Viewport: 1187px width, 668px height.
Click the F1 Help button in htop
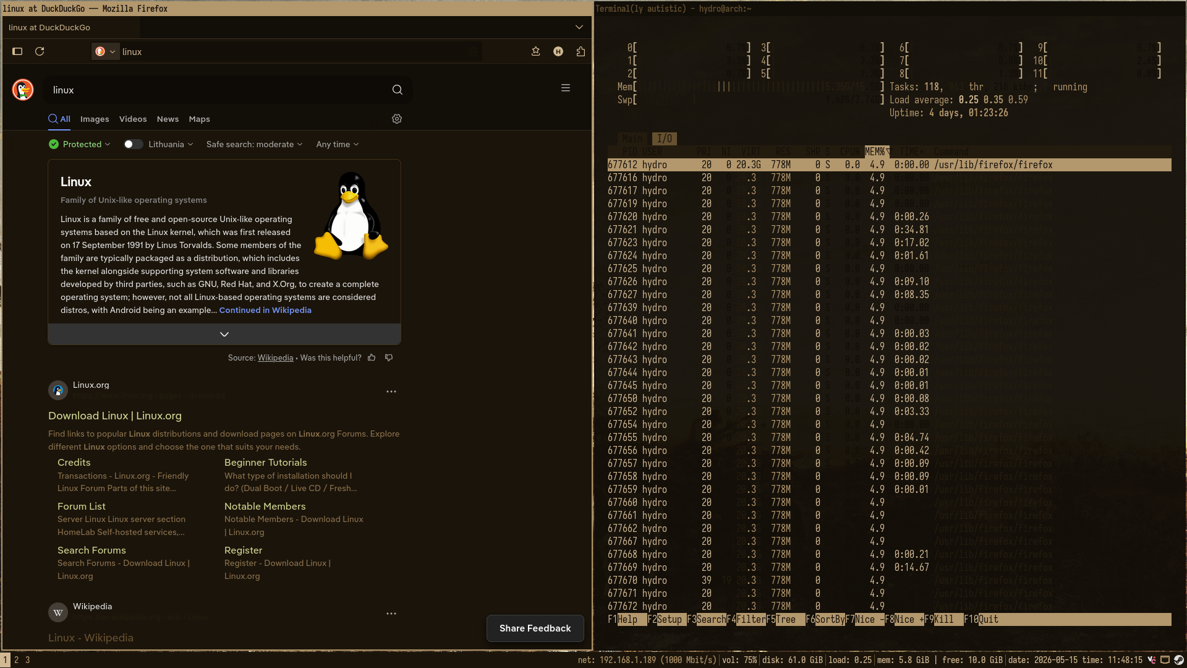[628, 619]
